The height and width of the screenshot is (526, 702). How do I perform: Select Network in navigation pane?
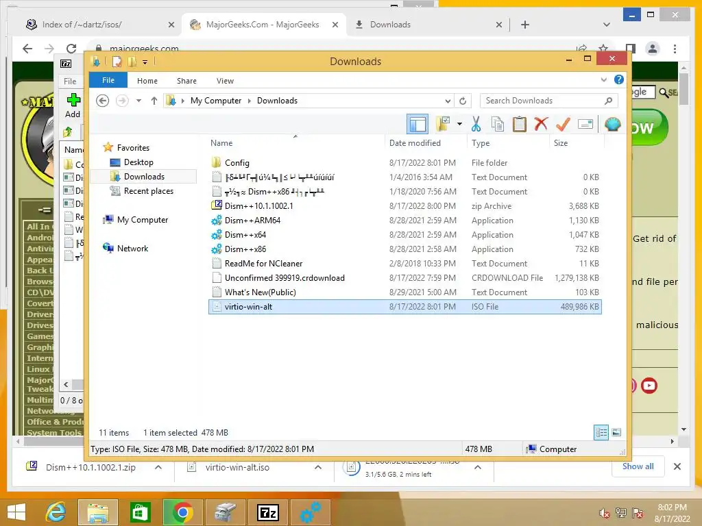(132, 248)
